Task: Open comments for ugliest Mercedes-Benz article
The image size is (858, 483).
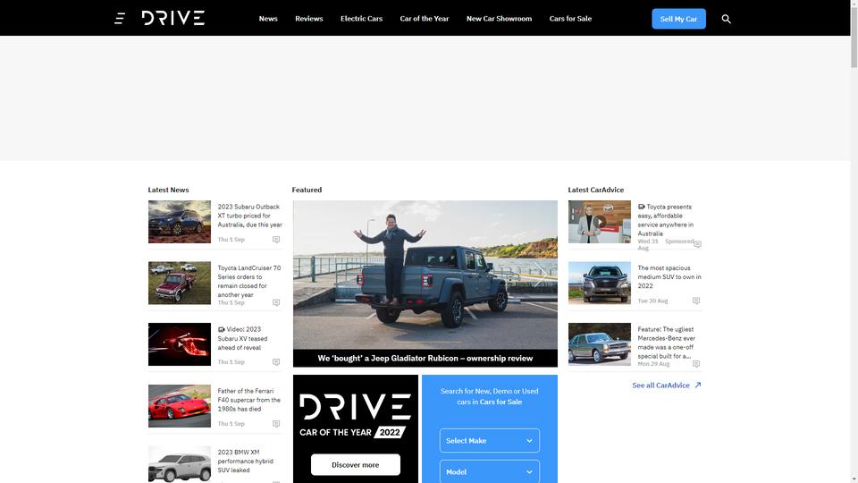Action: pos(696,364)
